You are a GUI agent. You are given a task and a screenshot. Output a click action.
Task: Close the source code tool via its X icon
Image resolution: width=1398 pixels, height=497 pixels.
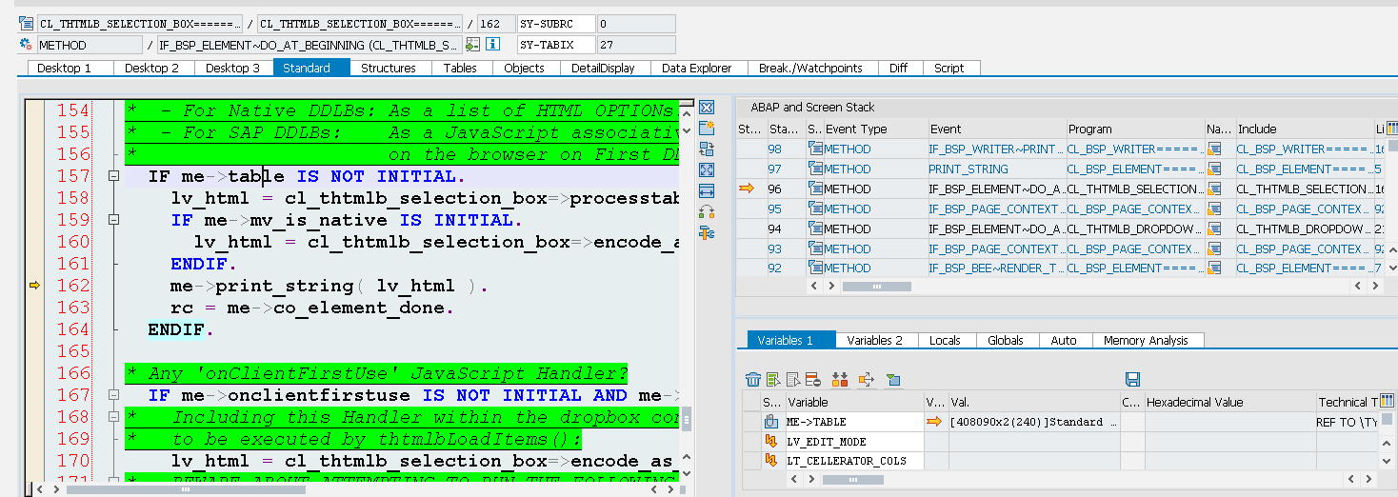coord(707,108)
